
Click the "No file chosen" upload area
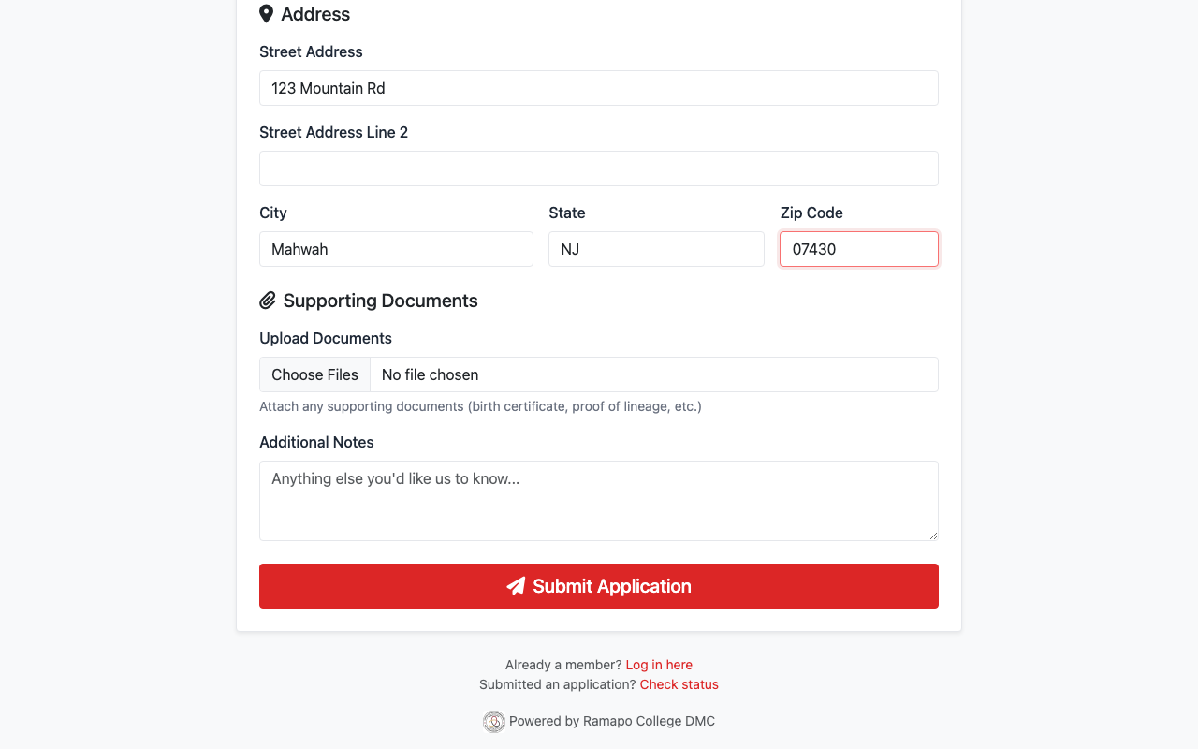pyautogui.click(x=653, y=374)
